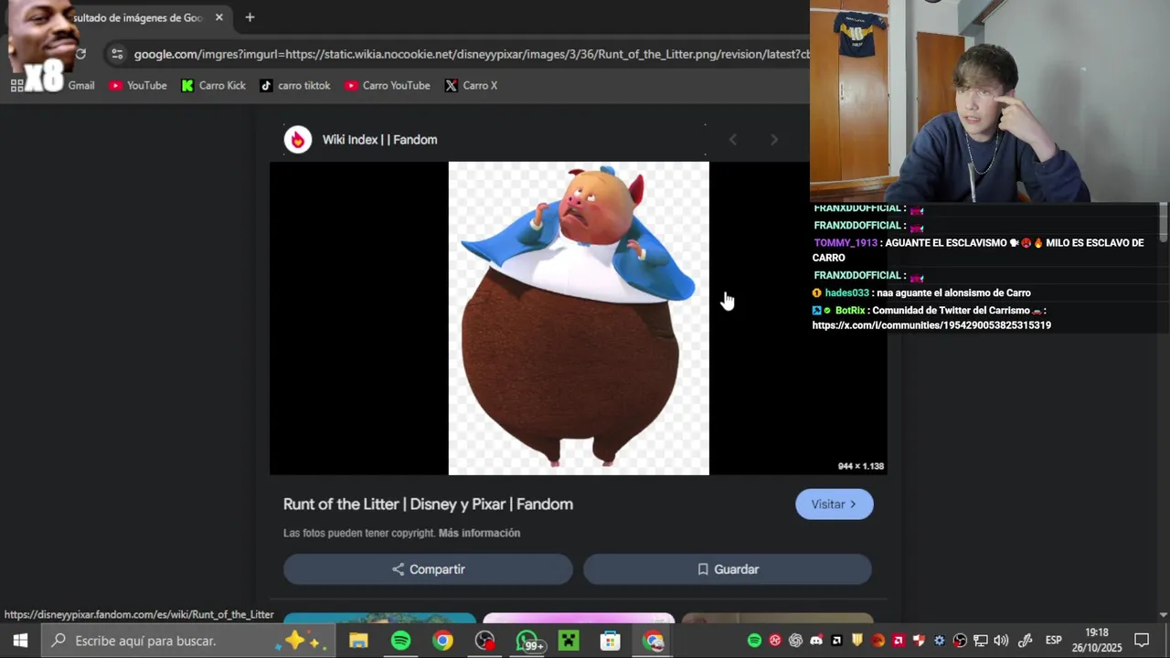Open network icon in system tray
Viewport: 1170px width, 658px height.
(x=981, y=641)
